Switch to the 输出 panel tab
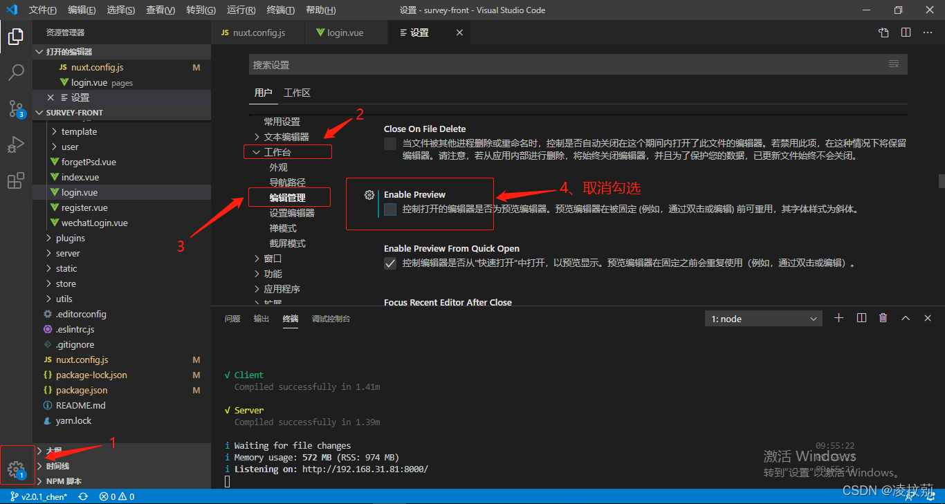The width and height of the screenshot is (945, 504). point(262,319)
